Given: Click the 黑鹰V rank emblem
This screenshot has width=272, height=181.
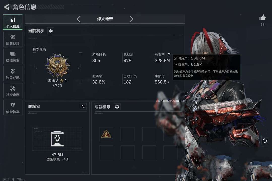Looking at the screenshot, I should [x=57, y=65].
